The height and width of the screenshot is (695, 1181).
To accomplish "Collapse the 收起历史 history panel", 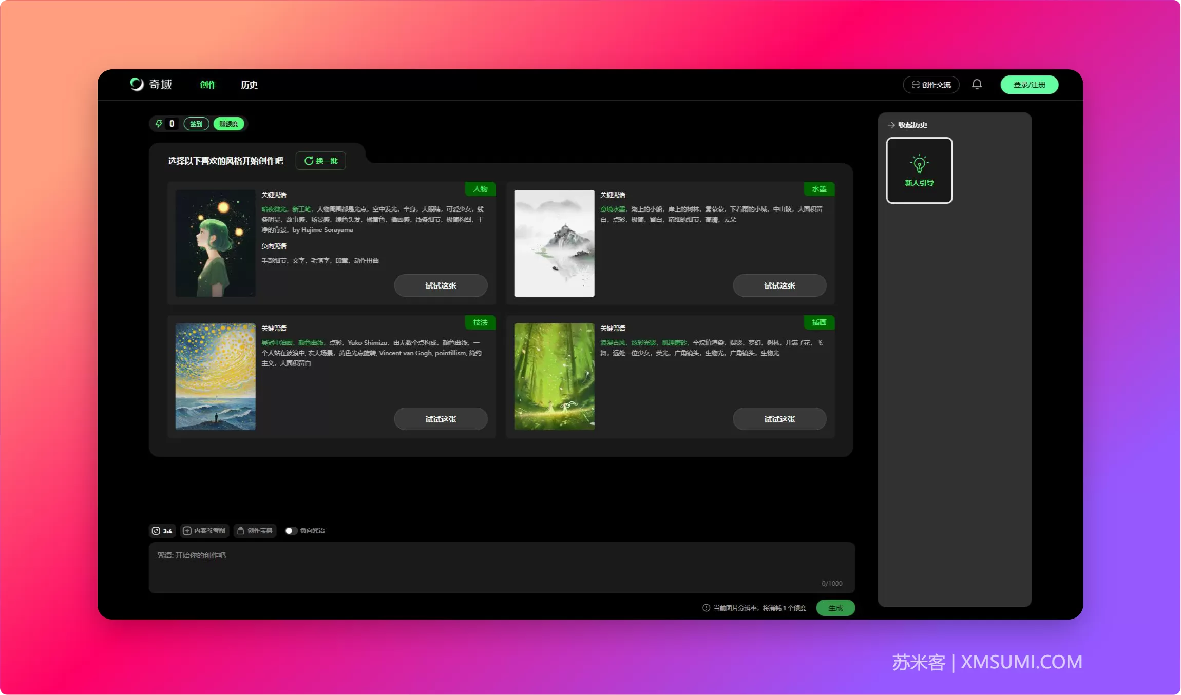I will pos(907,125).
